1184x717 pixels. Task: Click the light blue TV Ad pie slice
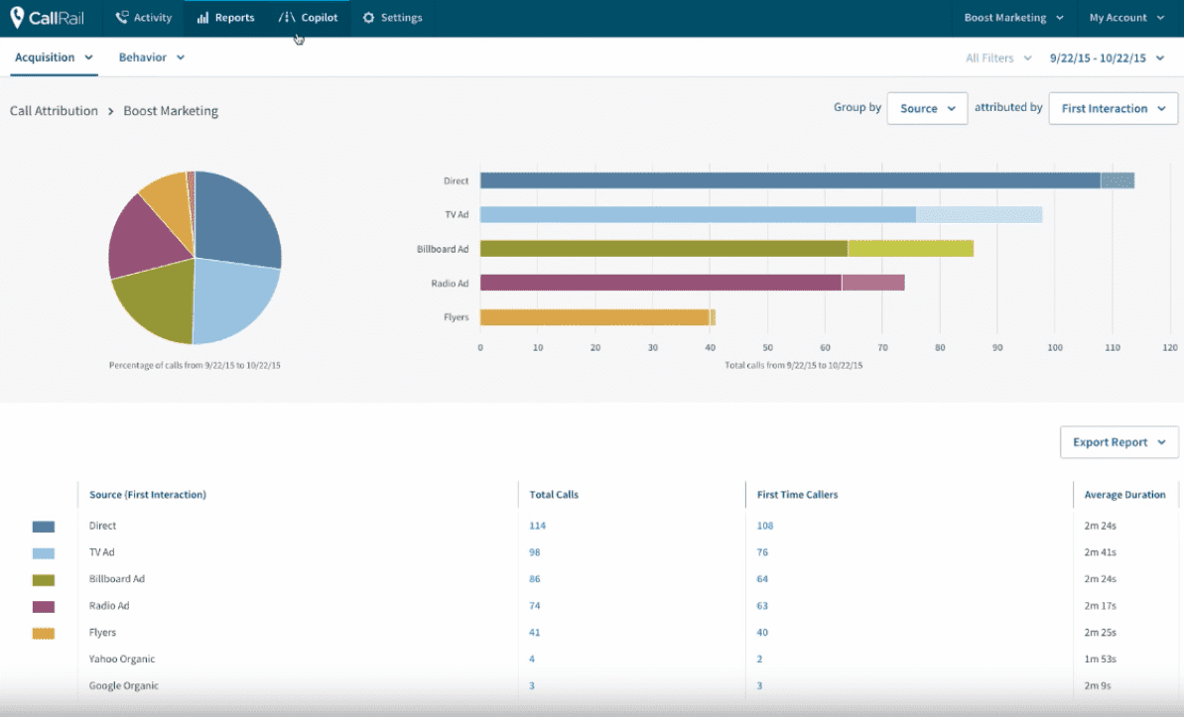[233, 298]
